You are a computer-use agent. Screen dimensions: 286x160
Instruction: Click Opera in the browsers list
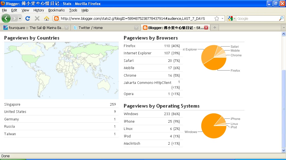coord(128,94)
